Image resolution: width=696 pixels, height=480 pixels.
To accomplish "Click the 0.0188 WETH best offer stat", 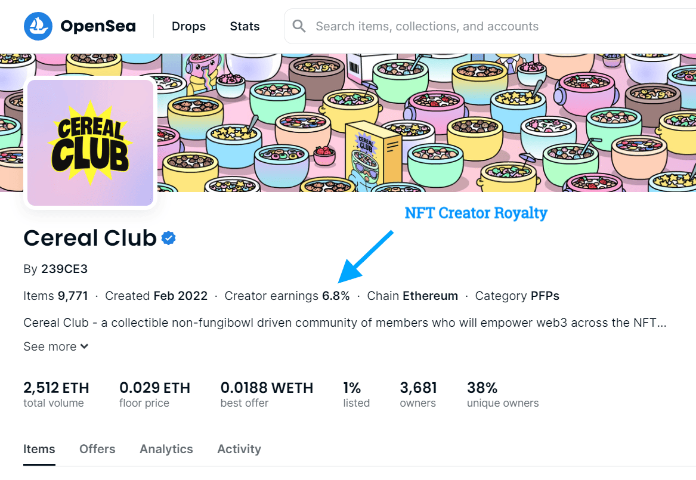I will click(267, 394).
